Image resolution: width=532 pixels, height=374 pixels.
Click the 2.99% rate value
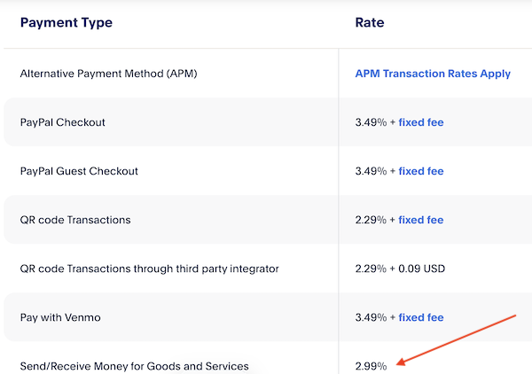coord(371,366)
